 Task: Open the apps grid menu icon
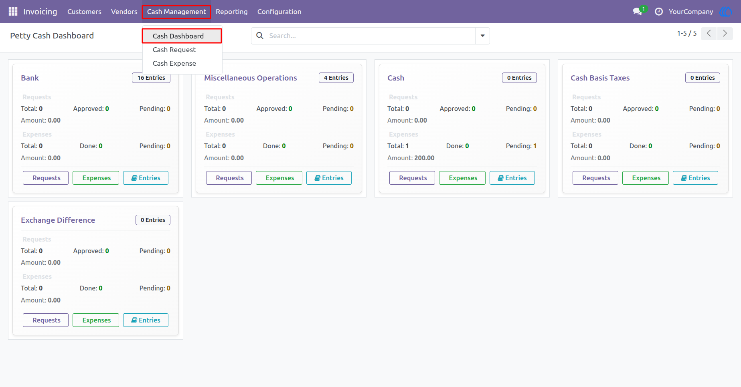click(x=13, y=12)
